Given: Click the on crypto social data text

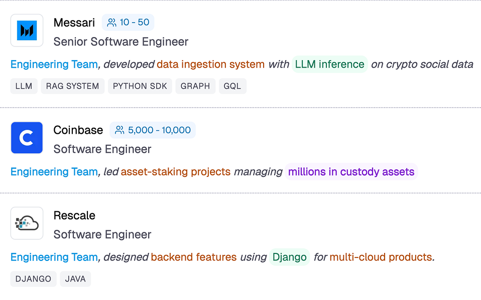Looking at the screenshot, I should 422,64.
